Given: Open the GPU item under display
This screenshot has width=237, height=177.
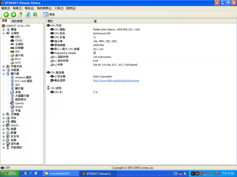Looking at the screenshot, I should coord(17,85).
